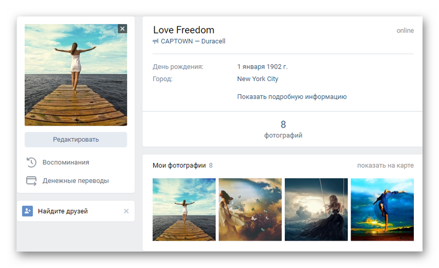Open the Найдите друзей link

click(x=63, y=211)
